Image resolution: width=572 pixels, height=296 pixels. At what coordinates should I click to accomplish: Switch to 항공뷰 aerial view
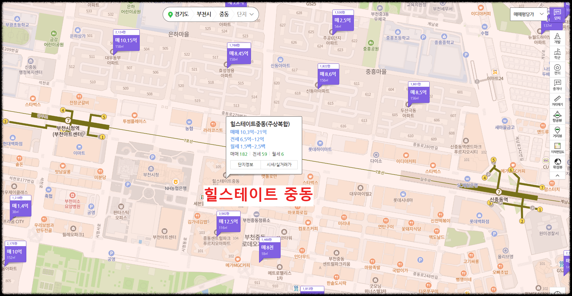(557, 117)
